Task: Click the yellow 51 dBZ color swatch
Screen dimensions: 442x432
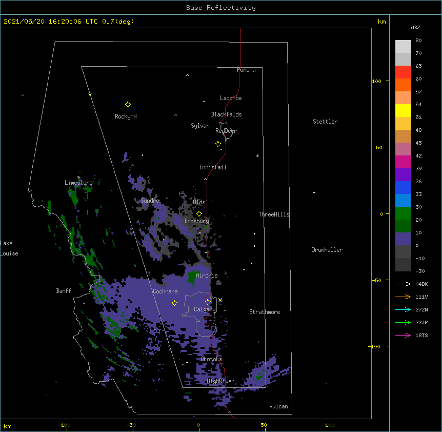Action: (403, 110)
